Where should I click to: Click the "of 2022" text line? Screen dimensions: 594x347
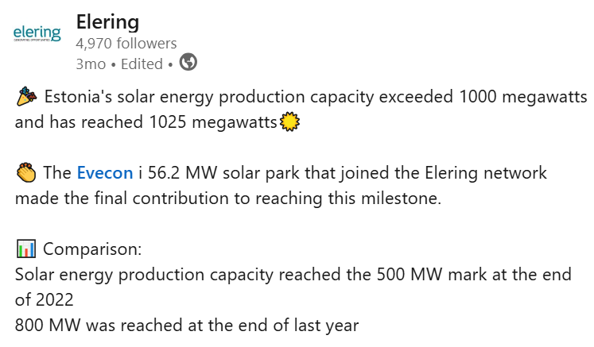44,299
